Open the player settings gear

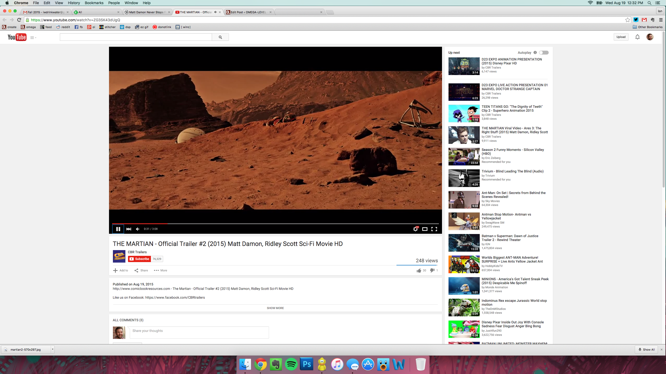[415, 229]
